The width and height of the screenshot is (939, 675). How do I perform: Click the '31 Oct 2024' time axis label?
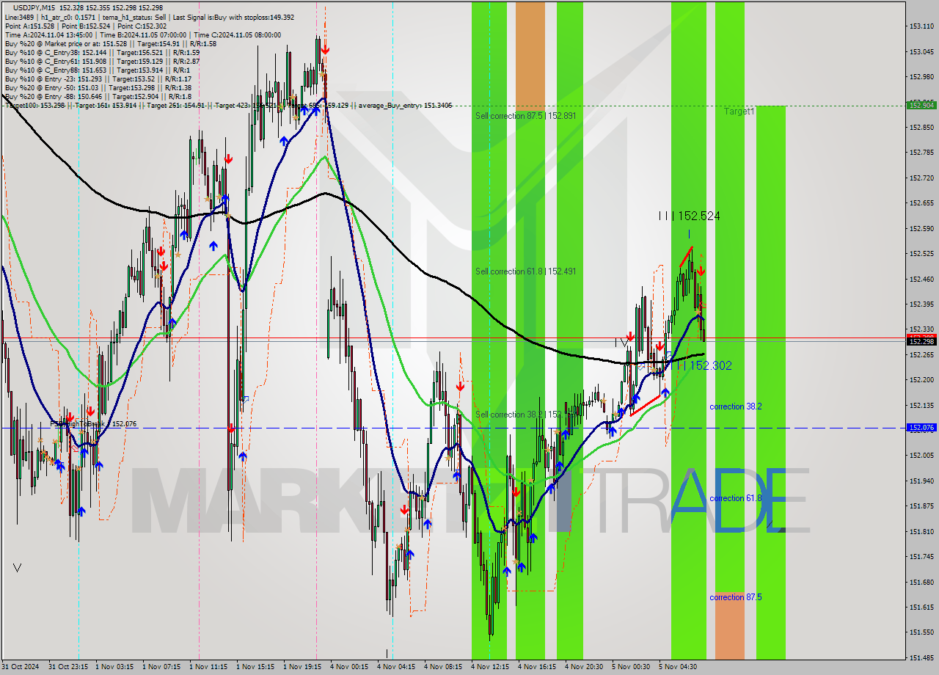tap(20, 667)
